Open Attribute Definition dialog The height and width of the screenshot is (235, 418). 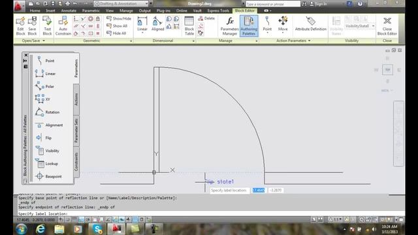point(311,24)
